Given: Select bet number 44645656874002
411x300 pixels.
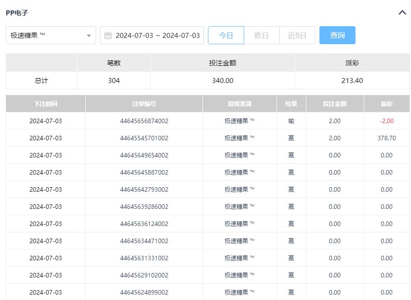Looking at the screenshot, I should [144, 121].
